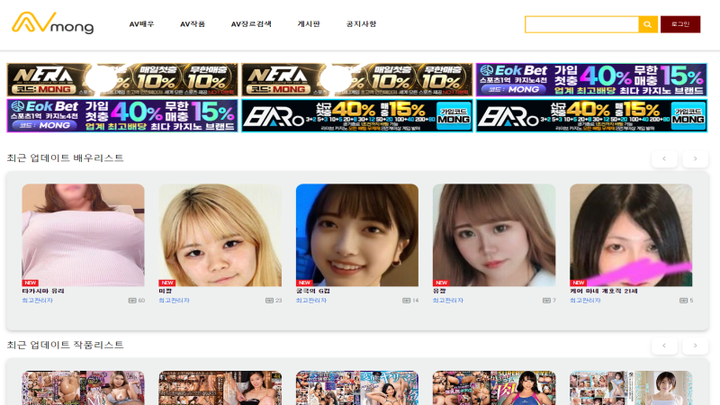Click the 로그인 button
The image size is (720, 405).
click(679, 24)
